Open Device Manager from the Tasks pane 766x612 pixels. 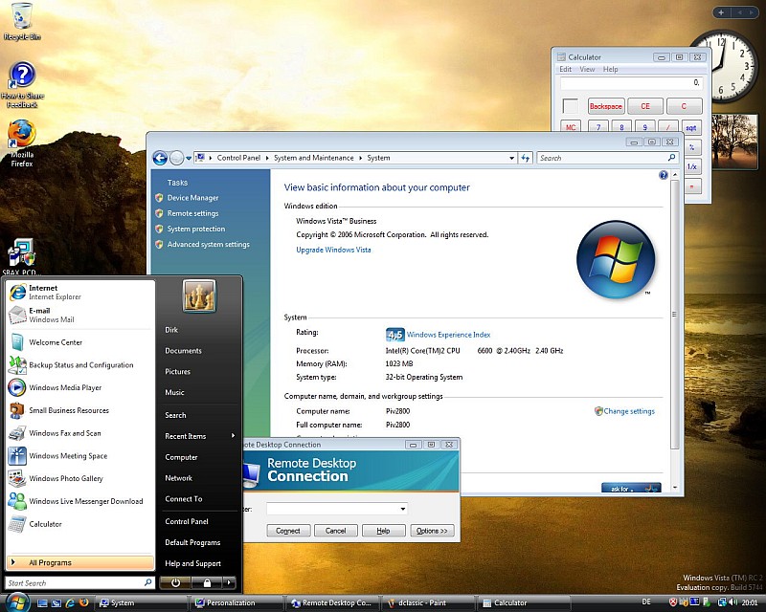coord(192,198)
